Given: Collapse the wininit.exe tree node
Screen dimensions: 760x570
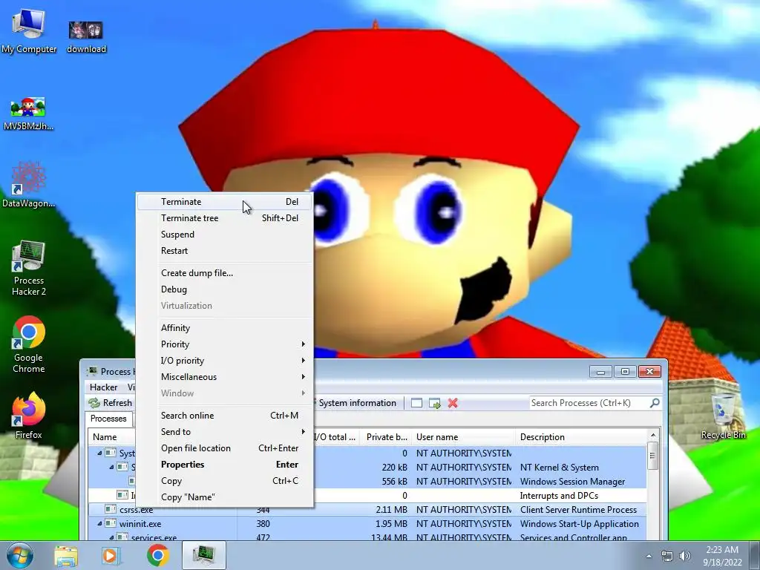Looking at the screenshot, I should coord(100,523).
